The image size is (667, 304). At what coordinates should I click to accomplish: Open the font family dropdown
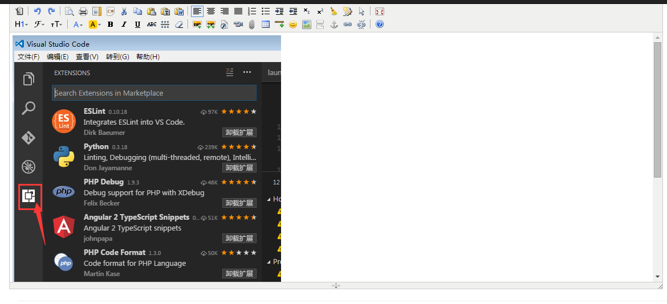(39, 24)
